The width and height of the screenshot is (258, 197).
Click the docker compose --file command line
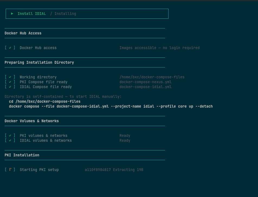click(x=111, y=106)
